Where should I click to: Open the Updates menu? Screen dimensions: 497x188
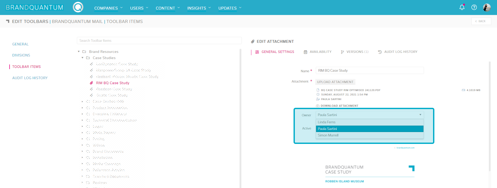click(230, 8)
